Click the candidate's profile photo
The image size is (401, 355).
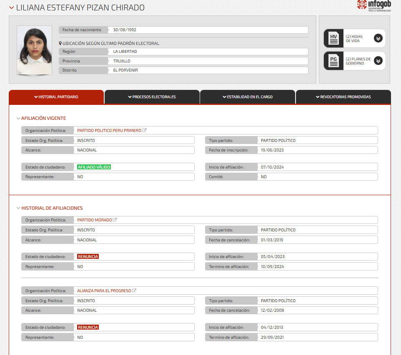(35, 50)
